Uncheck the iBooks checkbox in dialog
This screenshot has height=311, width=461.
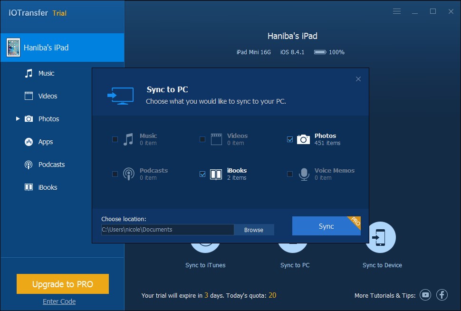pyautogui.click(x=202, y=174)
